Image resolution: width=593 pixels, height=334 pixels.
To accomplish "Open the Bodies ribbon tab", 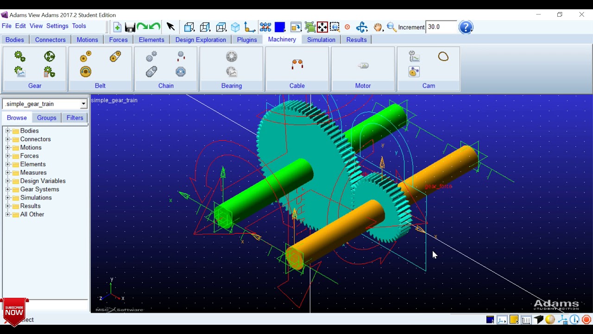I will pyautogui.click(x=15, y=40).
